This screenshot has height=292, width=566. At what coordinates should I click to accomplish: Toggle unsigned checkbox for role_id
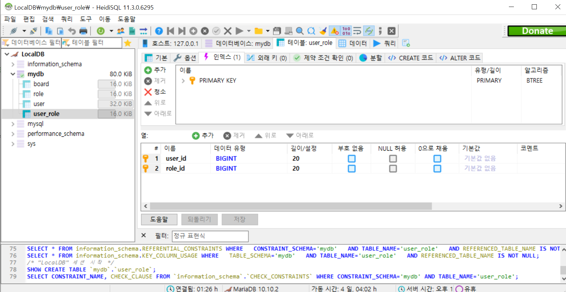352,169
